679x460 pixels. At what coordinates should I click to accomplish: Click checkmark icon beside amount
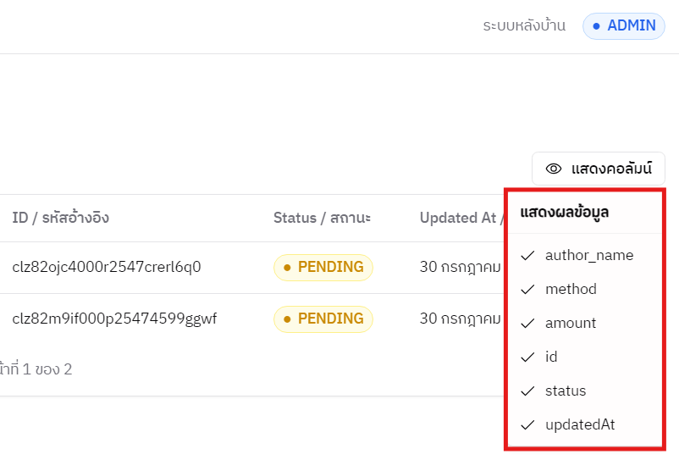[x=528, y=323]
